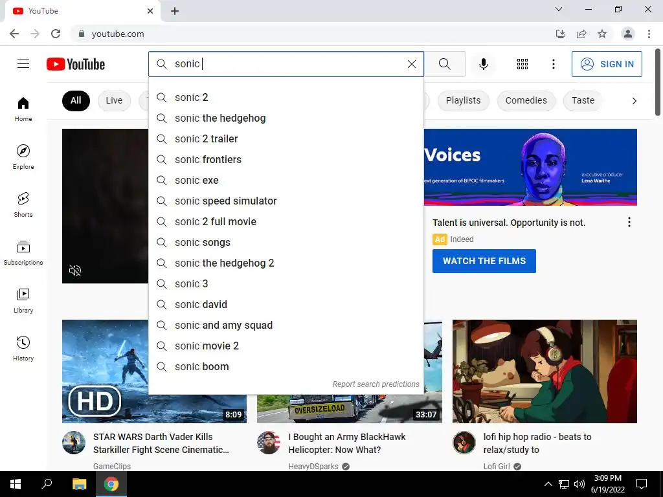Choose suggestion 'sonic movie 2'
The image size is (663, 497).
pyautogui.click(x=286, y=346)
